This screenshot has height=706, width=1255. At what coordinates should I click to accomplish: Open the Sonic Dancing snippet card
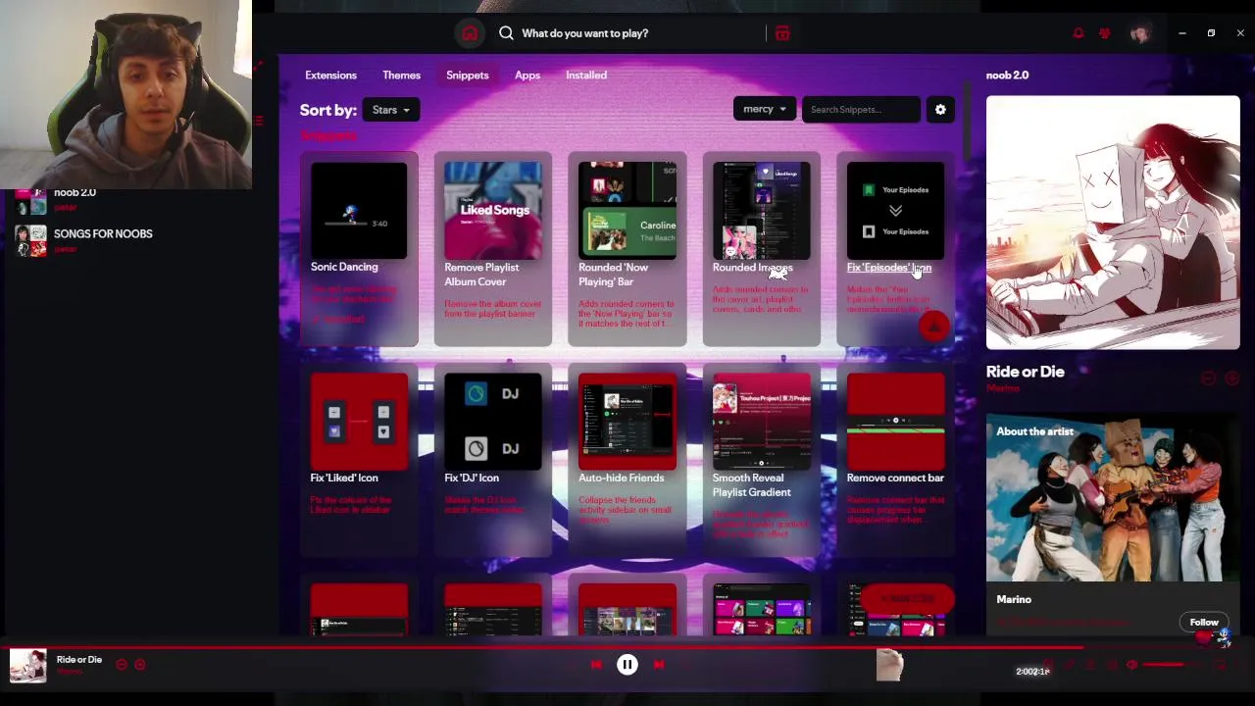(x=359, y=249)
